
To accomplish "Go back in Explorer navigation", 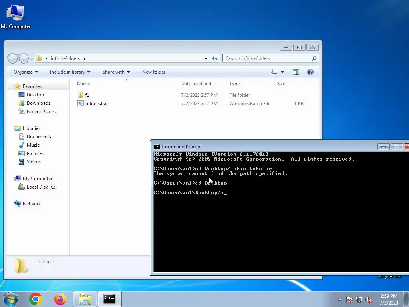I will (12, 58).
